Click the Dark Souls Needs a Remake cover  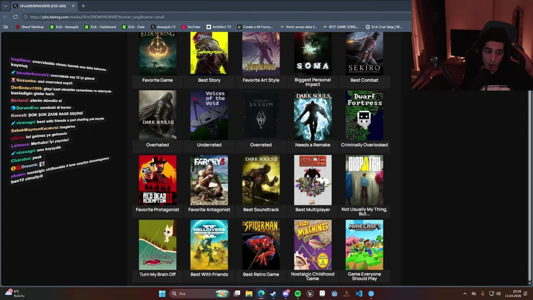coord(313,115)
